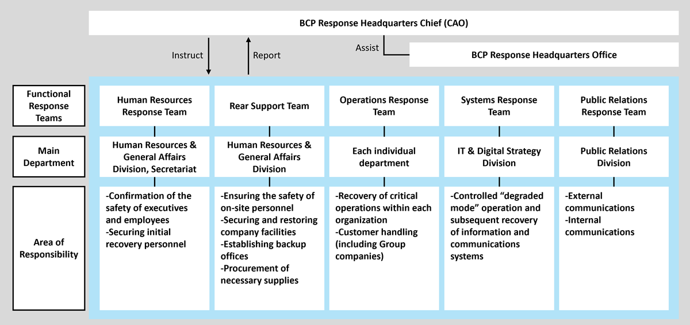Select the Public Relations Division box
690x325 pixels.
point(614,157)
